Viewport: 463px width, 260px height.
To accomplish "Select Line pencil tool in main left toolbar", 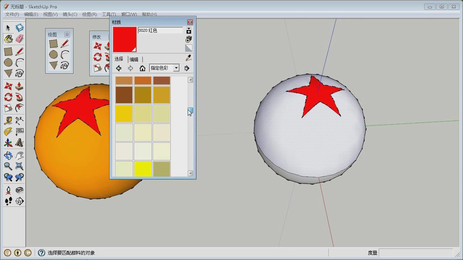I will coord(20,51).
